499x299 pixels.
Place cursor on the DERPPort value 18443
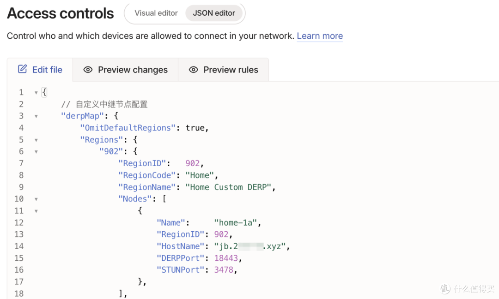pos(226,258)
